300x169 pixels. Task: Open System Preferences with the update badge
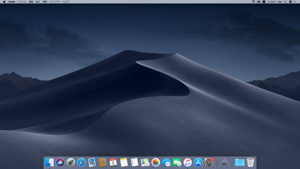coord(209,162)
